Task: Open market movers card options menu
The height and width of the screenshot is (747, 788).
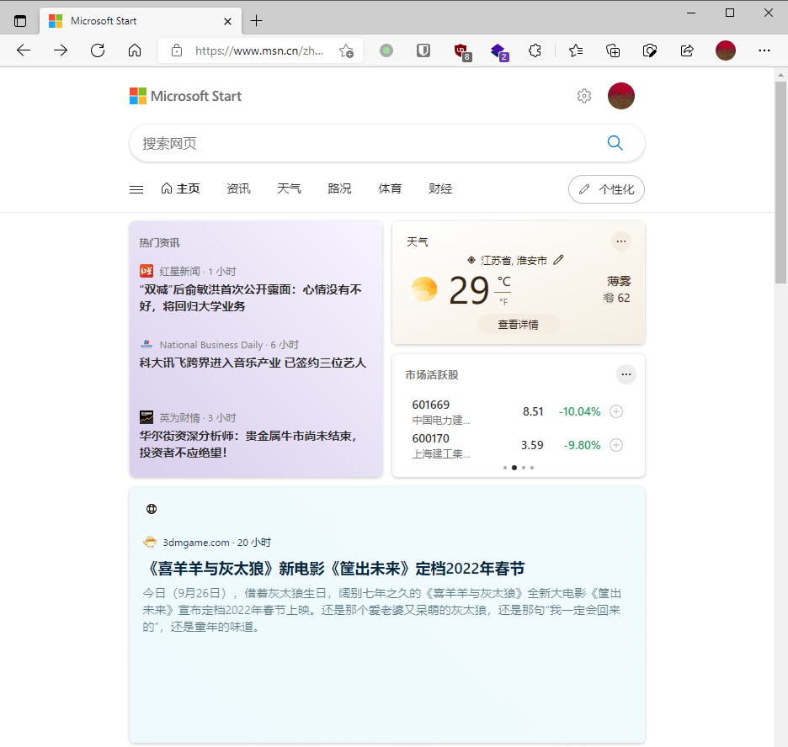Action: [626, 374]
